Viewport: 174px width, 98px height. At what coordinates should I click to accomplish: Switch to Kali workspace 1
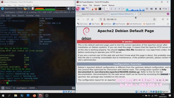pyautogui.click(x=107, y=9)
